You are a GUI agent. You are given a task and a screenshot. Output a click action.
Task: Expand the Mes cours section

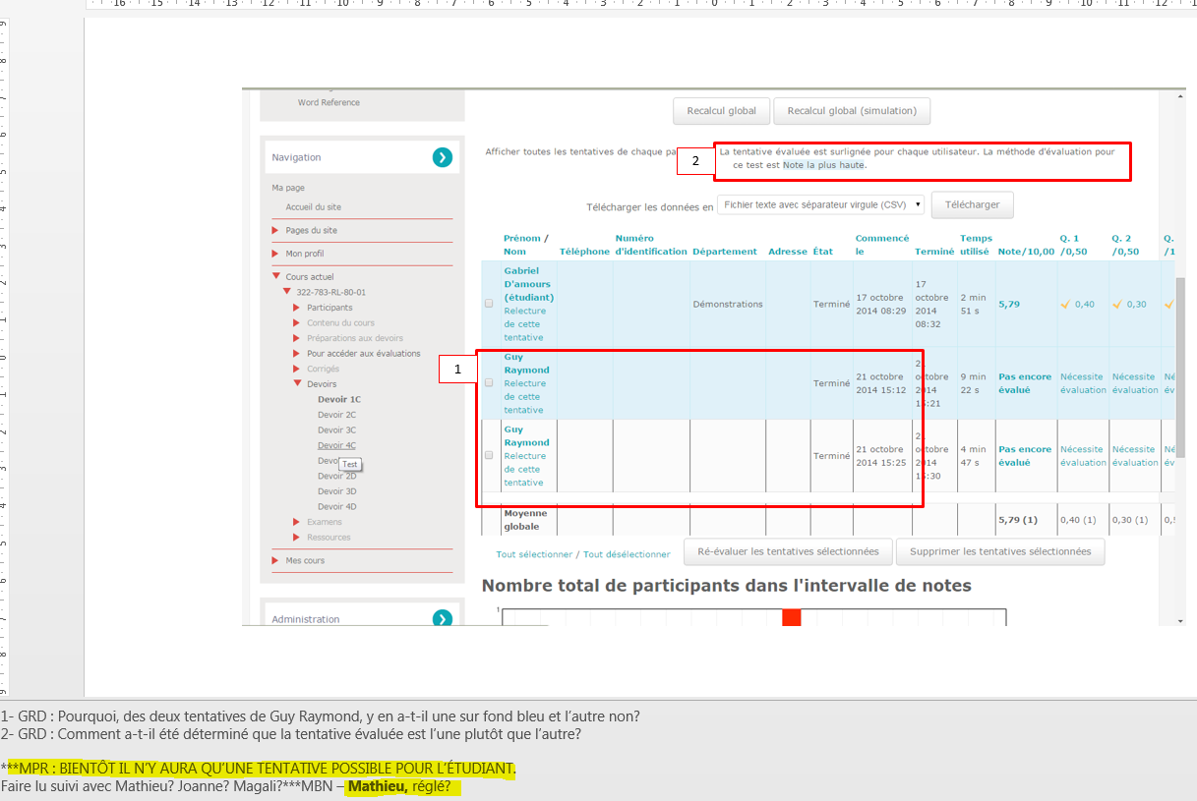[x=276, y=560]
